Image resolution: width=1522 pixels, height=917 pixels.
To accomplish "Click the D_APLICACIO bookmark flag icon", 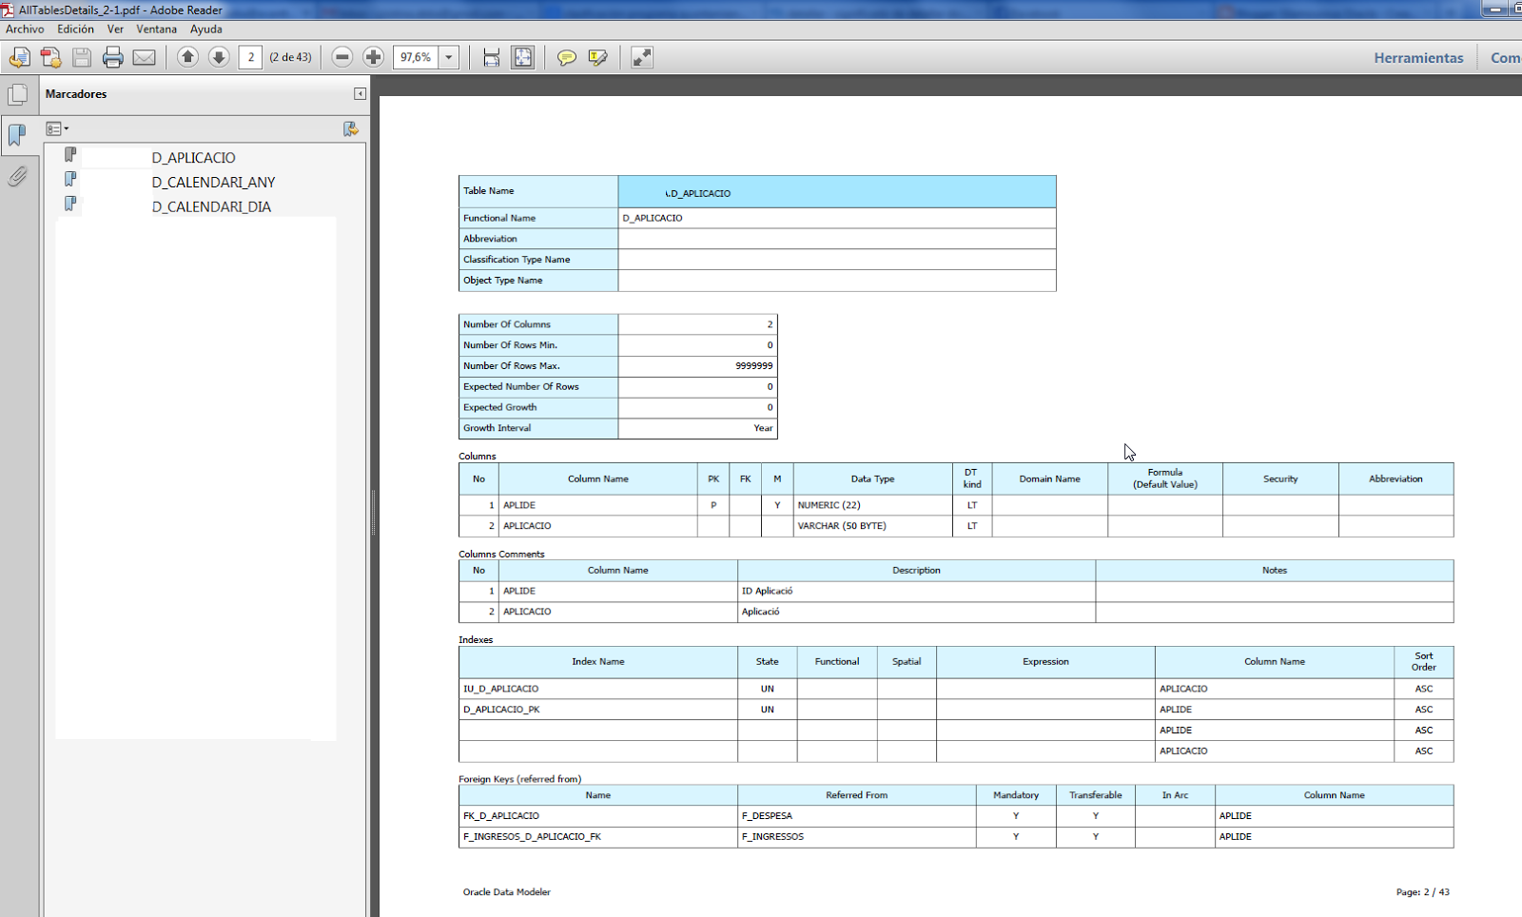I will pos(70,154).
